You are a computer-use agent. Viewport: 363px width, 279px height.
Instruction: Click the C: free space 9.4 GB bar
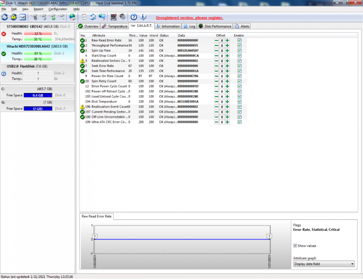[38, 95]
